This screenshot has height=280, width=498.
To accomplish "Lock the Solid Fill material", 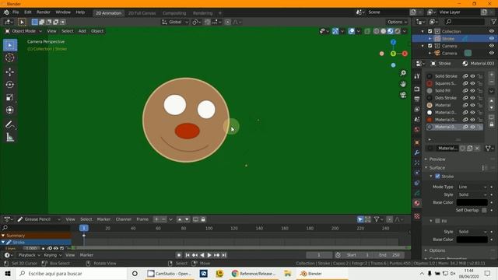I will pyautogui.click(x=480, y=91).
